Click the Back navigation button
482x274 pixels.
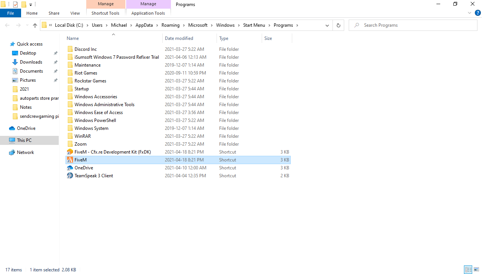pos(7,25)
